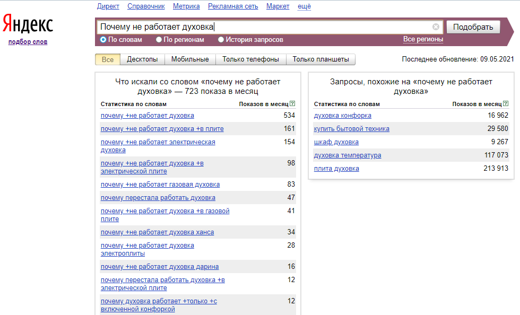Open the 'Все регионы' region selector
The width and height of the screenshot is (520, 315).
pos(423,39)
